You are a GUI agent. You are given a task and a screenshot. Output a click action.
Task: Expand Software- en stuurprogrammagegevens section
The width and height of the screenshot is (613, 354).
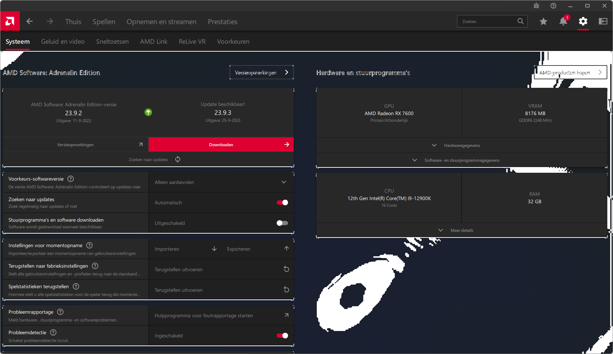point(462,160)
